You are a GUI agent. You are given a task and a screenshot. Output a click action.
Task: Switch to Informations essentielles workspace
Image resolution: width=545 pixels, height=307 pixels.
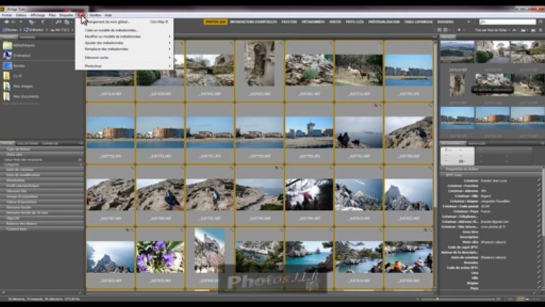253,22
